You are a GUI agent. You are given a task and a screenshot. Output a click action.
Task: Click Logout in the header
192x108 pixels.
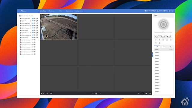[172, 11]
